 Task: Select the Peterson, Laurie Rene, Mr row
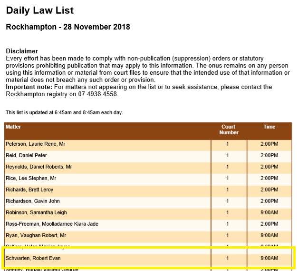(x=148, y=145)
